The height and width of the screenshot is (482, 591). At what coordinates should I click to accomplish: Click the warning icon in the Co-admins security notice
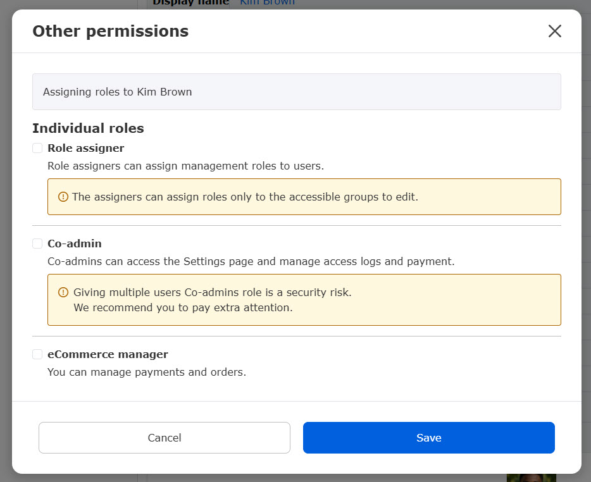coord(63,292)
